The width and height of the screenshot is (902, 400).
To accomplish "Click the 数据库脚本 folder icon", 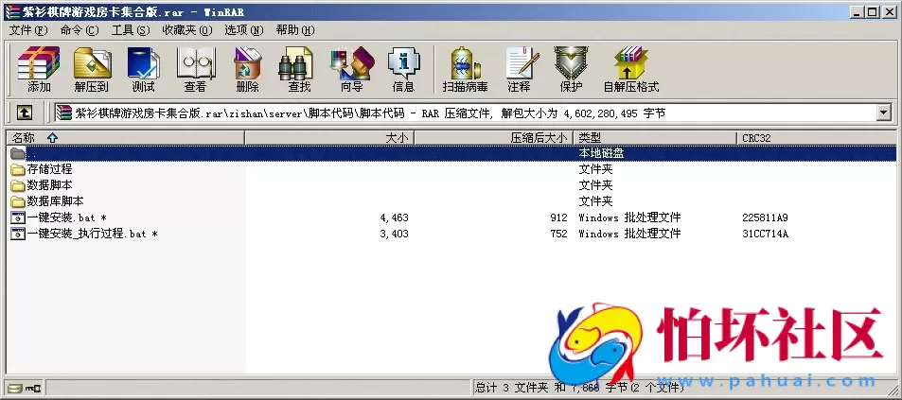I will click(18, 201).
